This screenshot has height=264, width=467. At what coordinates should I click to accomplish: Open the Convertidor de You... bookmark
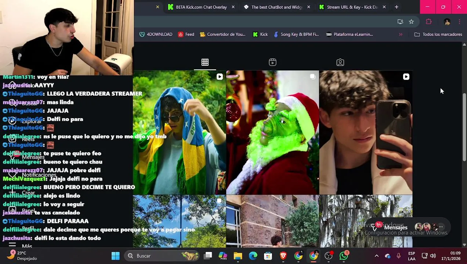pos(222,34)
